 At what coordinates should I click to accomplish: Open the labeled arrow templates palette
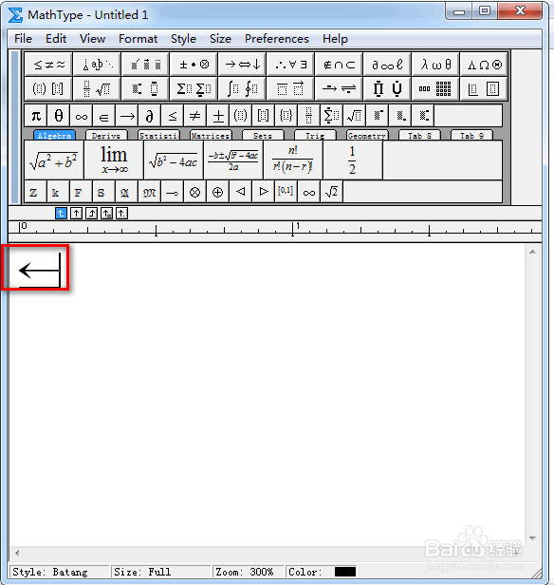(x=339, y=89)
